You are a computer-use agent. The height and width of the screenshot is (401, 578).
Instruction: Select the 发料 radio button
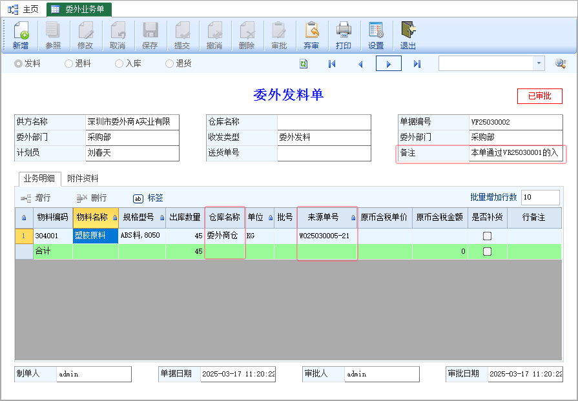[x=18, y=64]
